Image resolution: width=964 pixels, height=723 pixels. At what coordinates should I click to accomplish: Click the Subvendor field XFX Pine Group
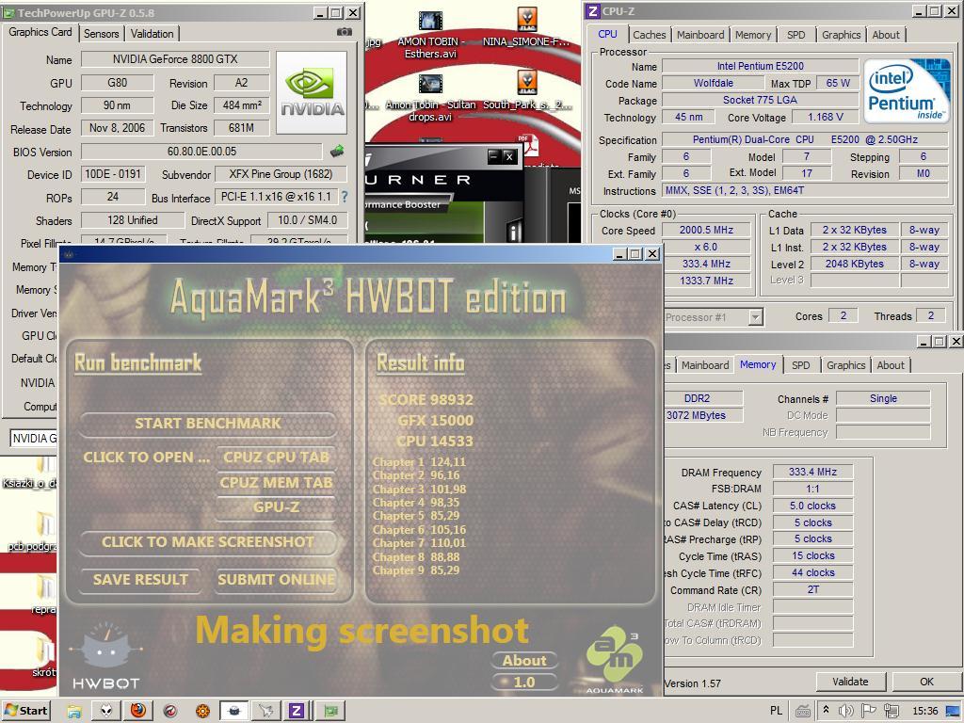(x=281, y=174)
